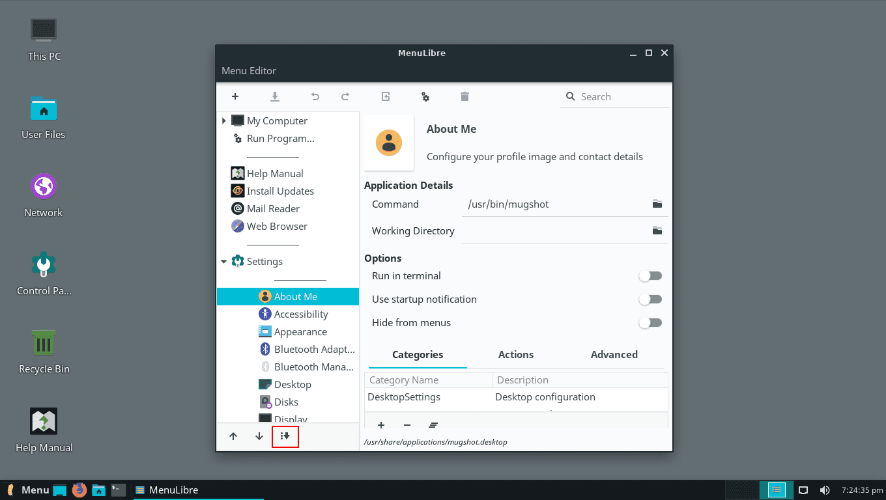Enable the Run in terminal toggle
886x500 pixels.
pos(650,275)
